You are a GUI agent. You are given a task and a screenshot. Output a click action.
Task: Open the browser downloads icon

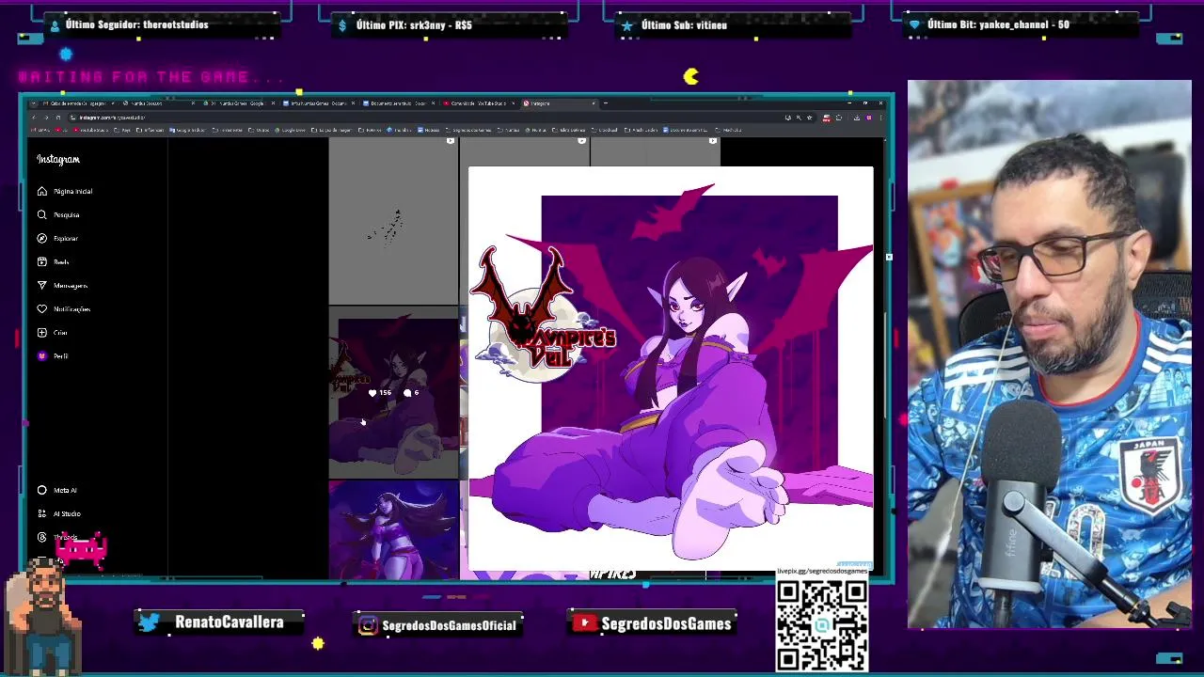pyautogui.click(x=857, y=118)
